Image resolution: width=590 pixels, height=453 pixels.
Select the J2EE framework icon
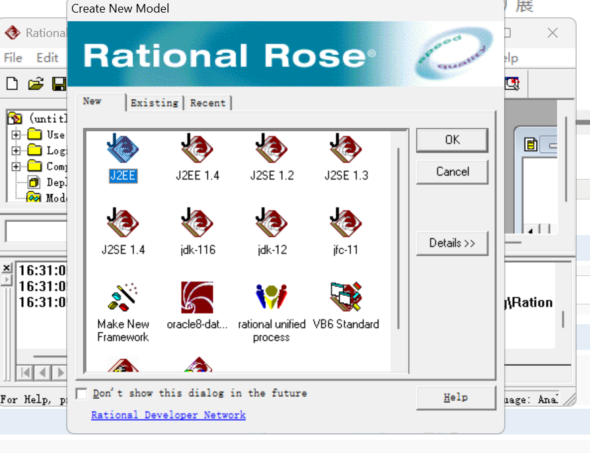[123, 149]
